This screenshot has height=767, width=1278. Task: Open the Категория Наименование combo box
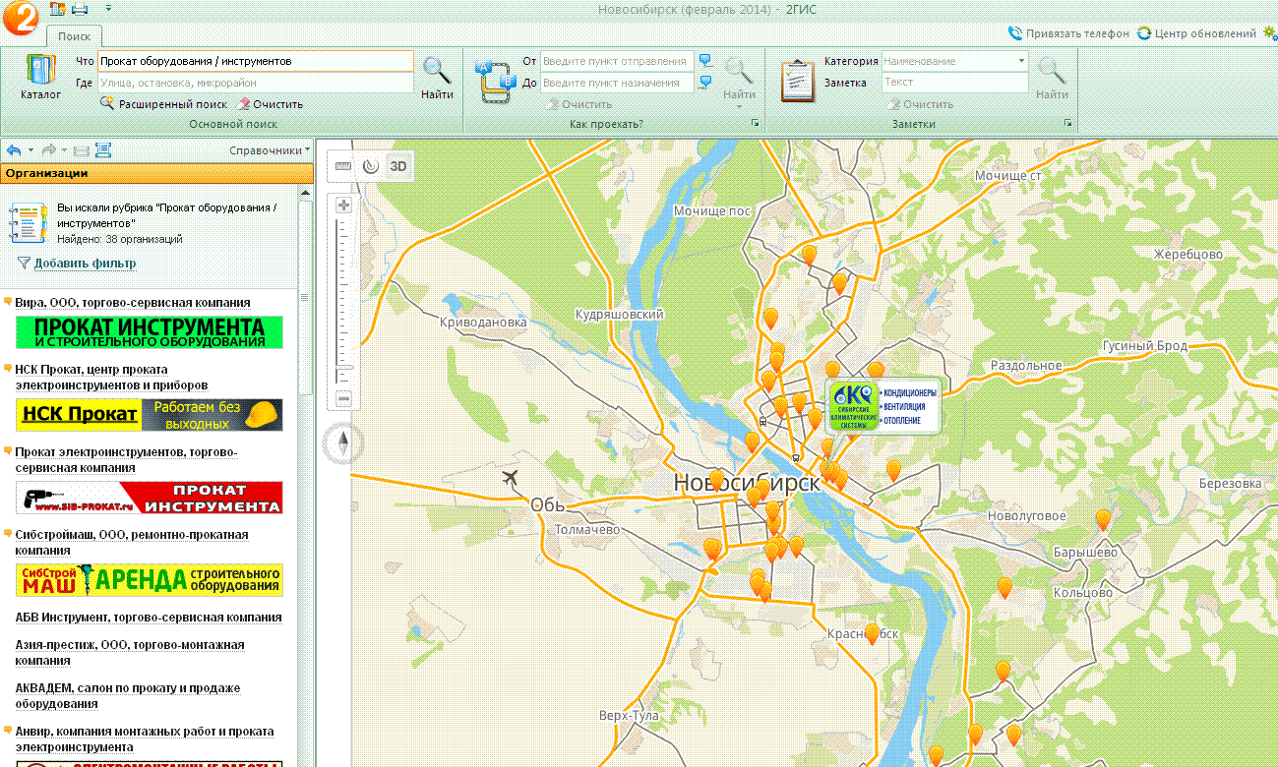[x=954, y=61]
